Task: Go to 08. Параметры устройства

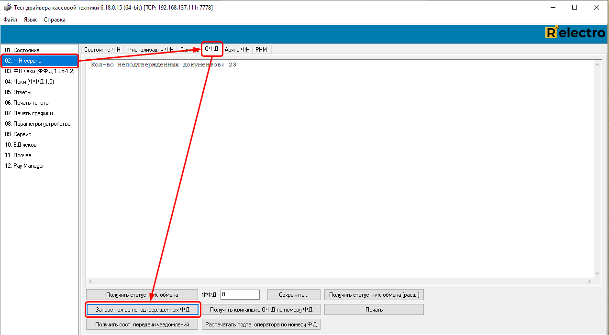Action: point(38,124)
